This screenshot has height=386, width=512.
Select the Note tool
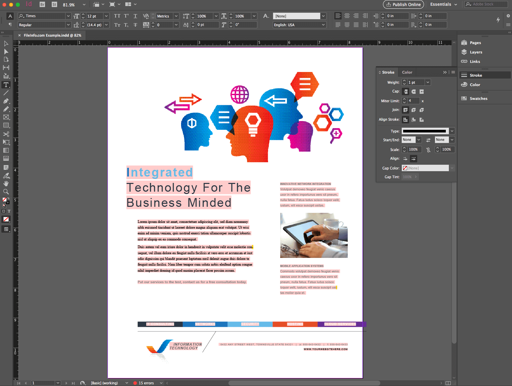6,167
